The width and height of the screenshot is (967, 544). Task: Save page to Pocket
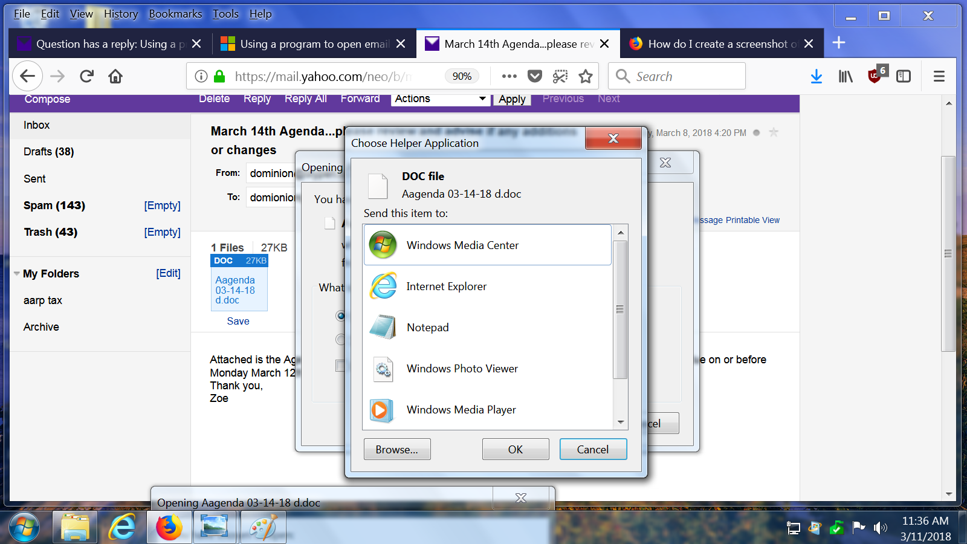point(535,76)
